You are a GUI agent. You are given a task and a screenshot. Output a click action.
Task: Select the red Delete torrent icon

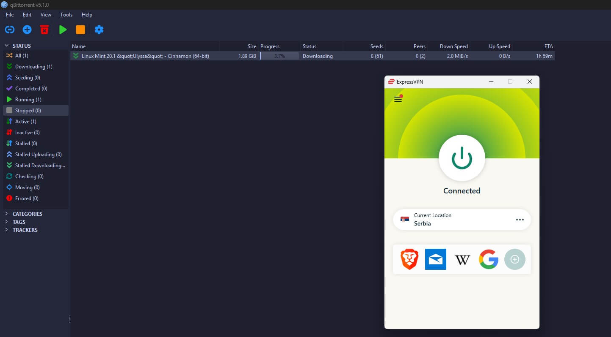coord(44,30)
